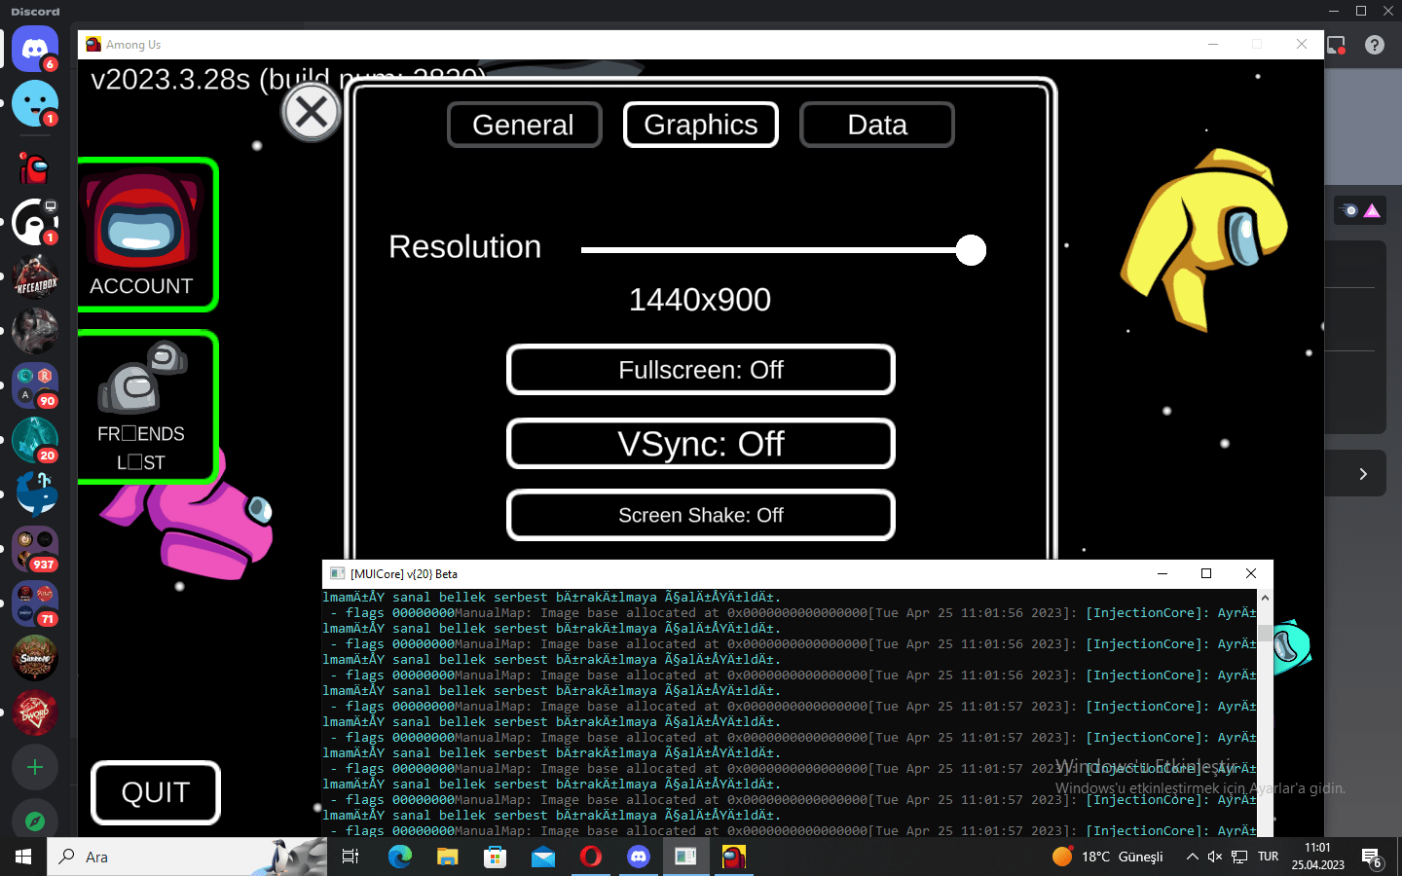Open the blue whale server icon
Image resolution: width=1402 pixels, height=876 pixels.
(35, 494)
